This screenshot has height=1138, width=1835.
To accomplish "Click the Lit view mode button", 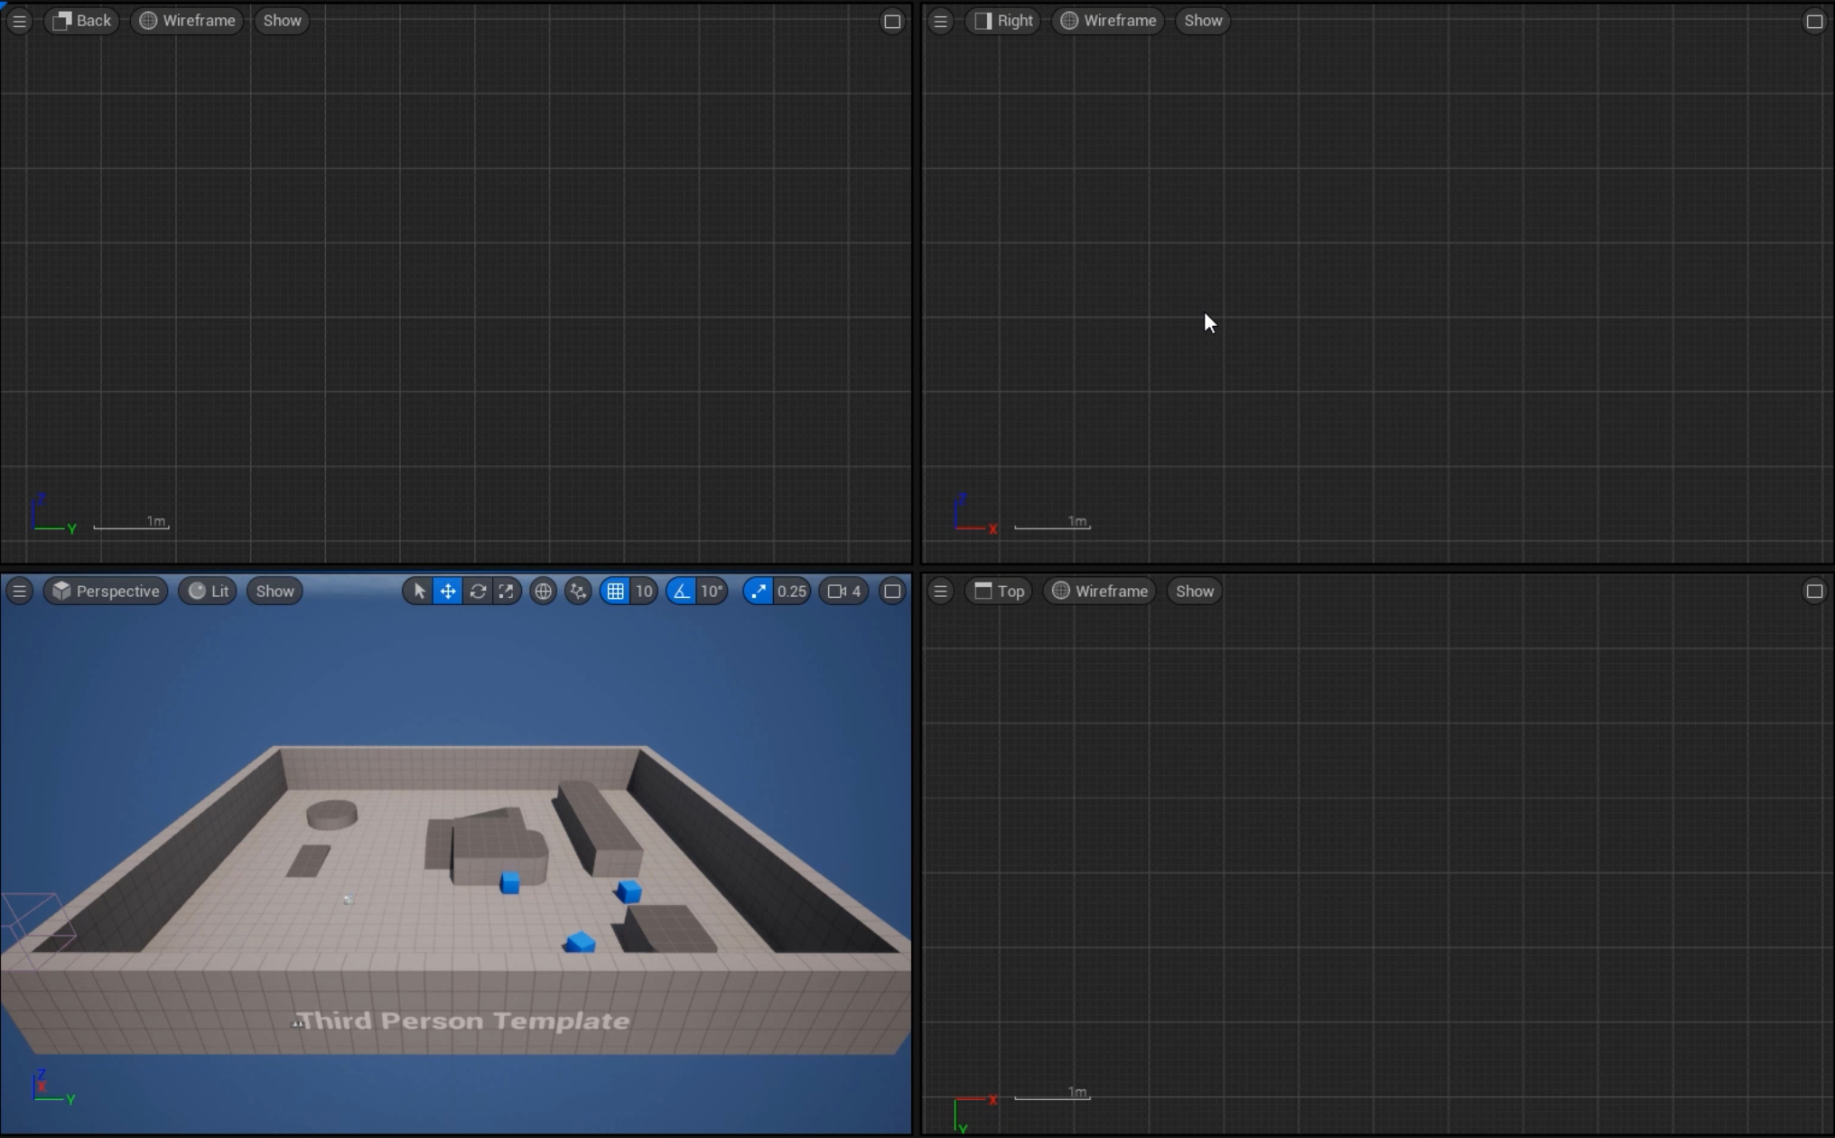I will coord(209,592).
